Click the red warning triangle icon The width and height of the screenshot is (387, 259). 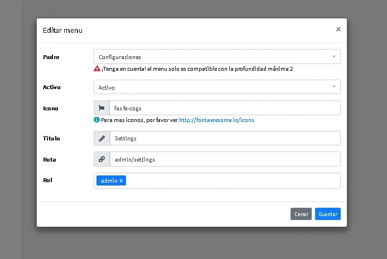pos(97,69)
